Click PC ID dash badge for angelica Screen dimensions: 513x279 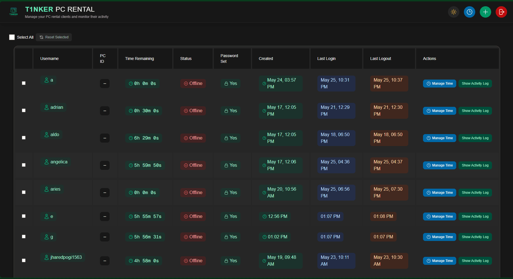(x=105, y=165)
